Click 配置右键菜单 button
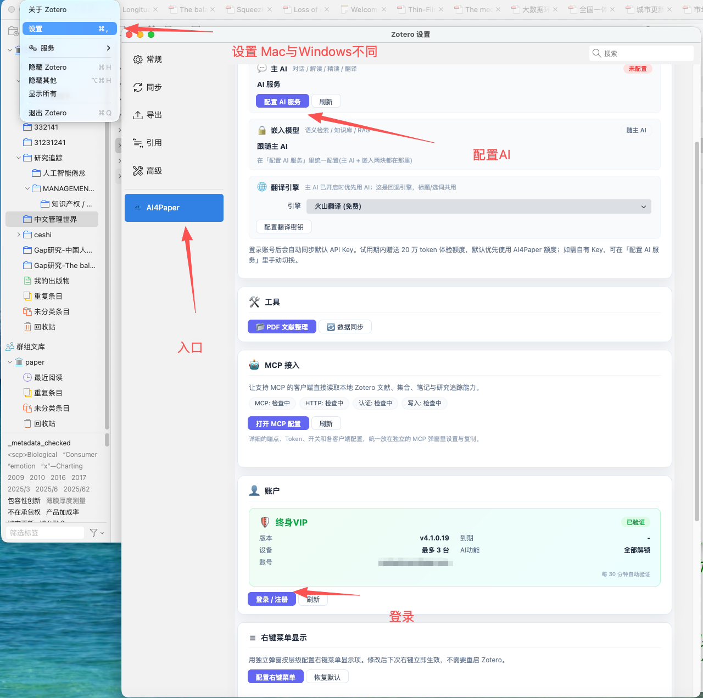This screenshot has width=703, height=698. coord(275,677)
